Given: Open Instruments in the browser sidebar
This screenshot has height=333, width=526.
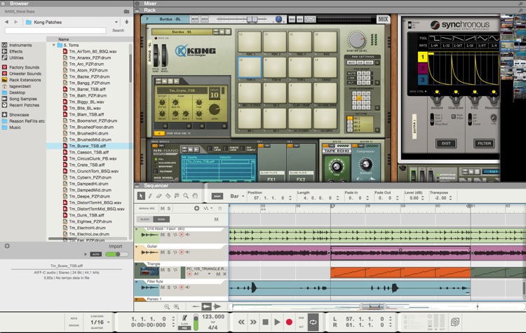Looking at the screenshot, I should tap(20, 44).
